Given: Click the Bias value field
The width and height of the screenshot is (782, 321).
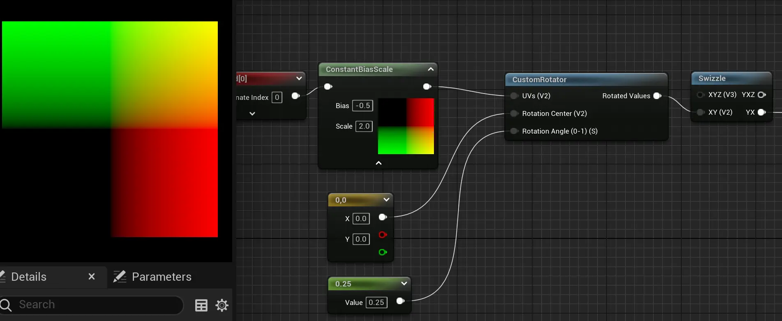Looking at the screenshot, I should click(362, 106).
